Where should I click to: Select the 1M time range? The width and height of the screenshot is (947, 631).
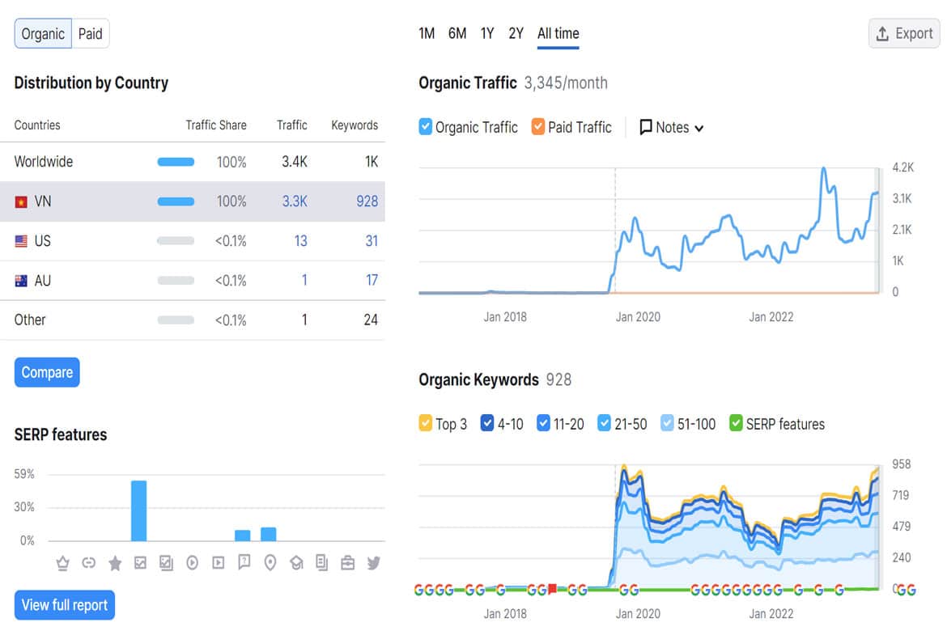pos(427,33)
